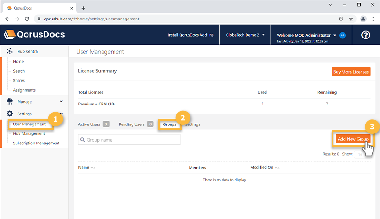Click the Buy More Licenses button
This screenshot has height=219, width=380.
click(351, 72)
